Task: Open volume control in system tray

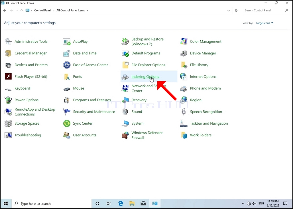Action: (254, 204)
